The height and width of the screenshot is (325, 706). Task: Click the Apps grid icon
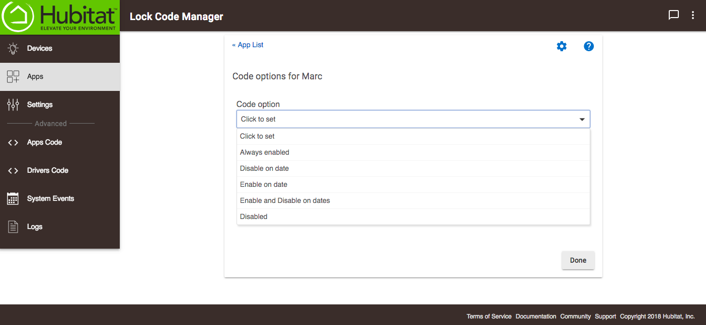coord(13,76)
